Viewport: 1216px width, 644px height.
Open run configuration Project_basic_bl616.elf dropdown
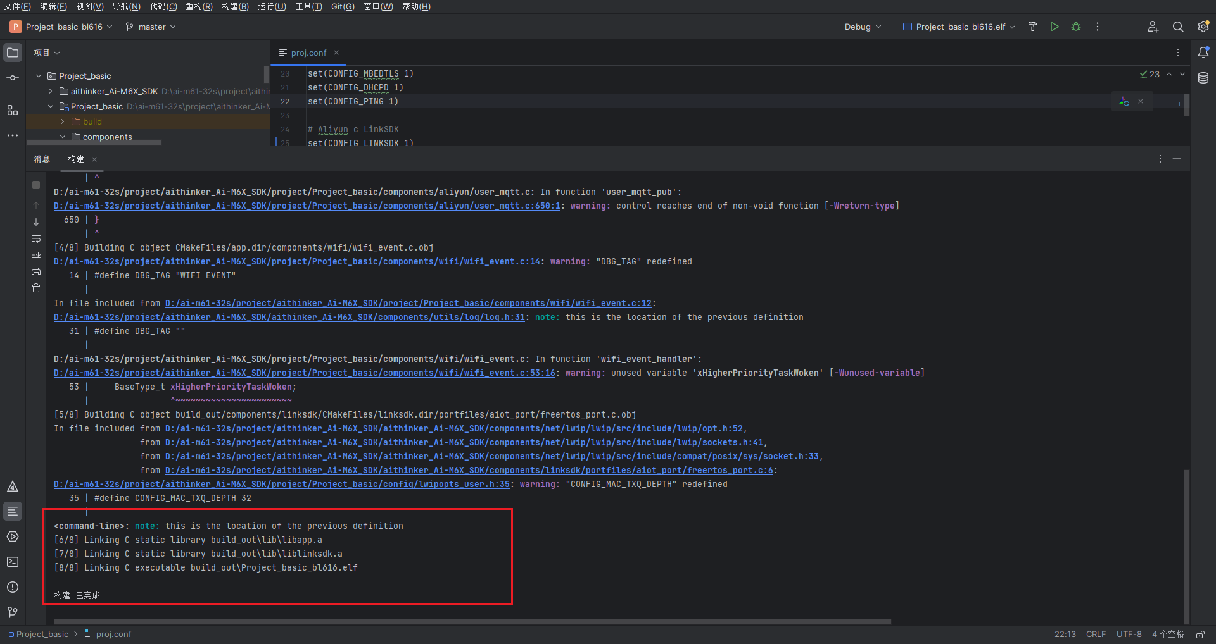[959, 27]
